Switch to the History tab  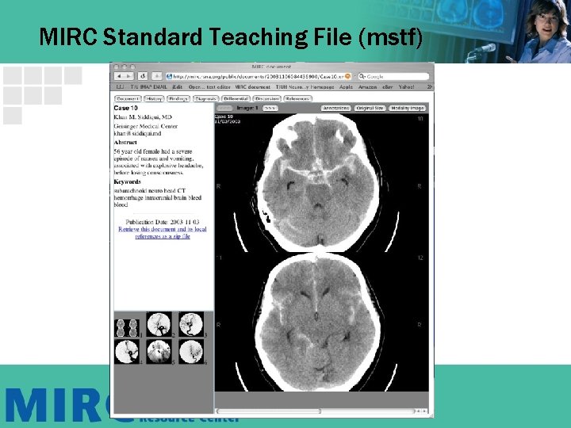[154, 98]
